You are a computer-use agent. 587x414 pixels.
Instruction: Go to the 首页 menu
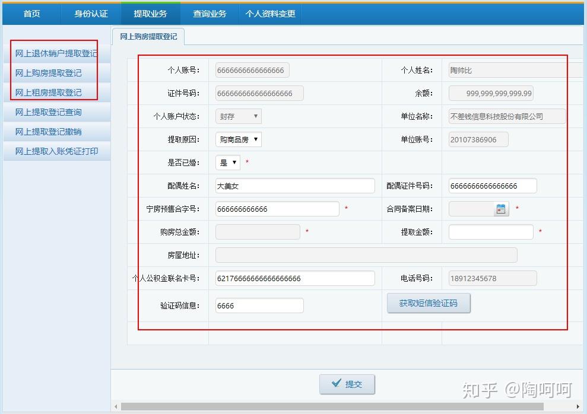(32, 14)
